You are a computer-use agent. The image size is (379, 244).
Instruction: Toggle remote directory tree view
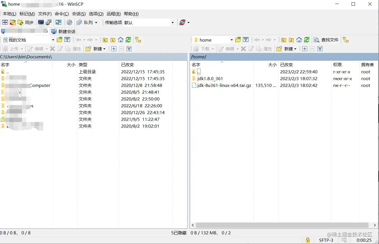tap(346, 40)
